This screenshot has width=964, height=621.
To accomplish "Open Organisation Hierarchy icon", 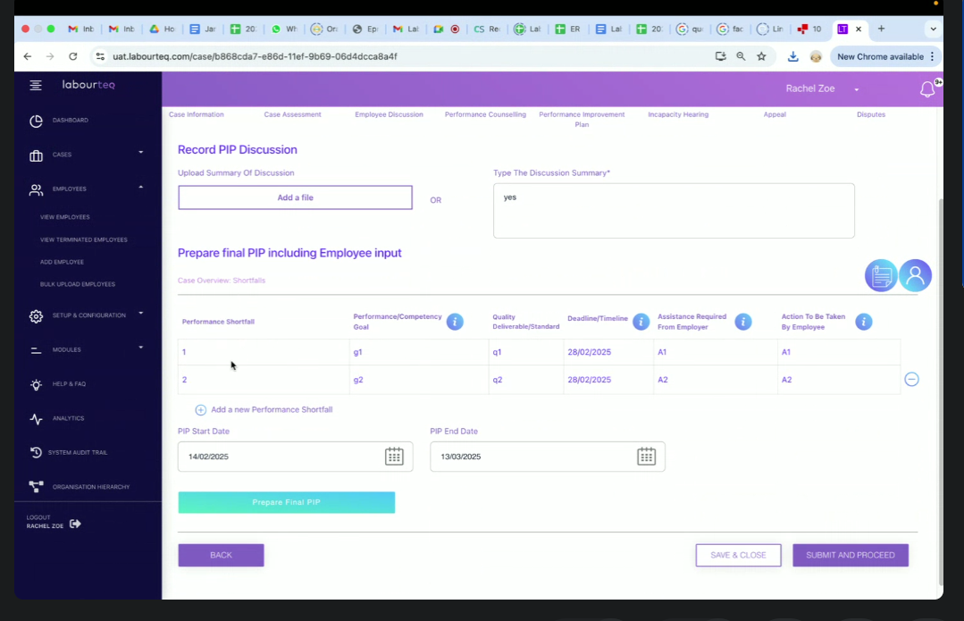I will point(37,487).
